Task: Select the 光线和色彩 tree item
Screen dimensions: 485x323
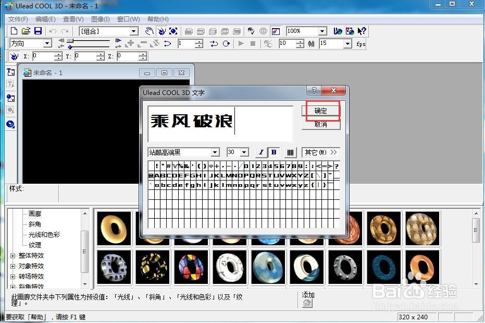Action: (44, 234)
